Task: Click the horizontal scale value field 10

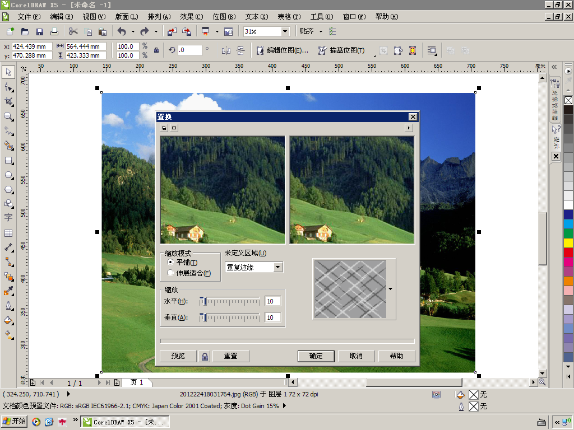Action: coord(273,301)
